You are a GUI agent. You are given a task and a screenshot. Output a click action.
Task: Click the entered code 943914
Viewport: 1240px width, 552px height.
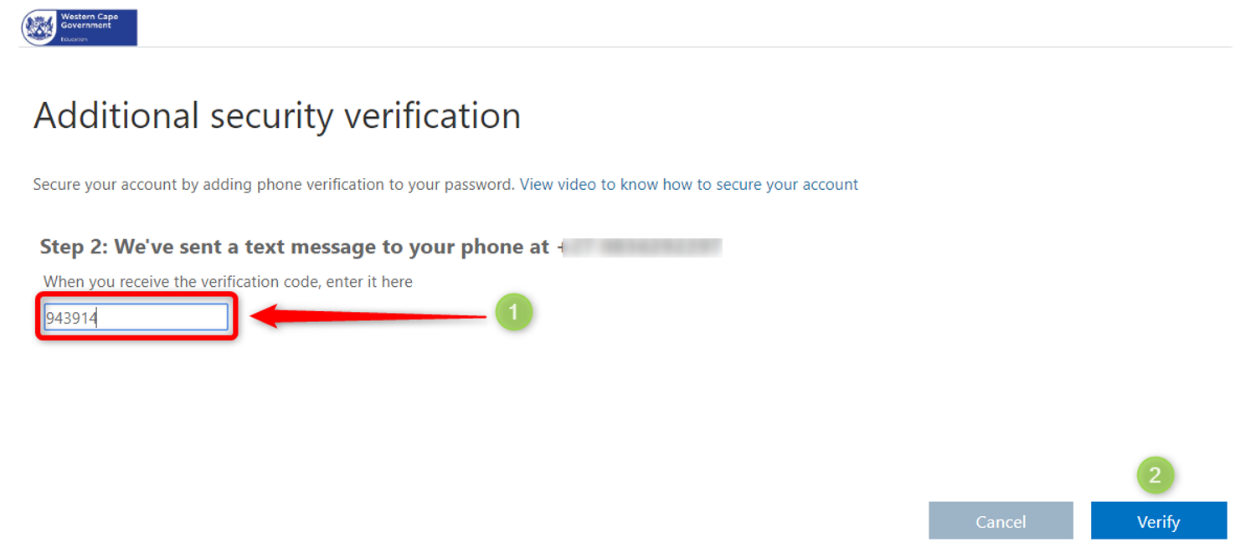(72, 318)
